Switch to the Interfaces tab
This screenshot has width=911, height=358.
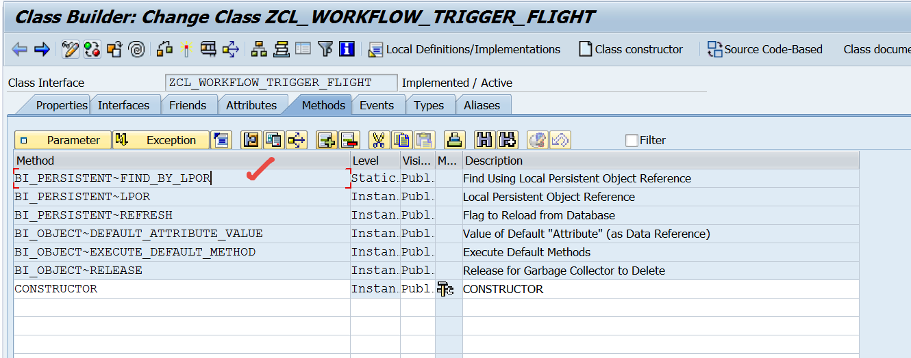(x=123, y=105)
